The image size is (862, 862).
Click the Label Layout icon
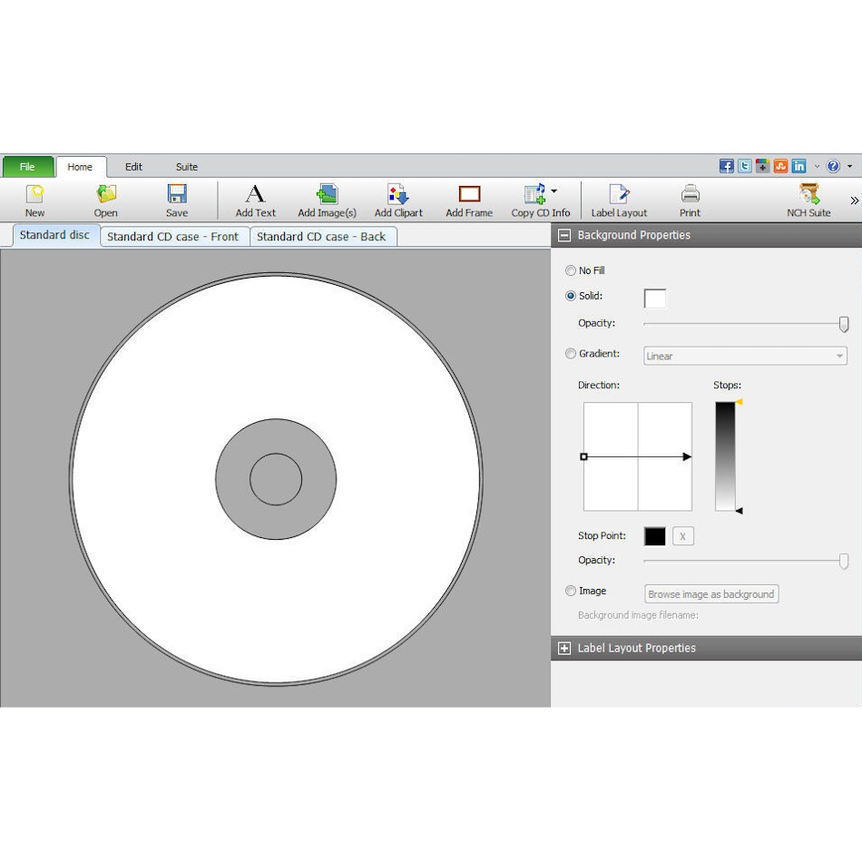pyautogui.click(x=619, y=199)
